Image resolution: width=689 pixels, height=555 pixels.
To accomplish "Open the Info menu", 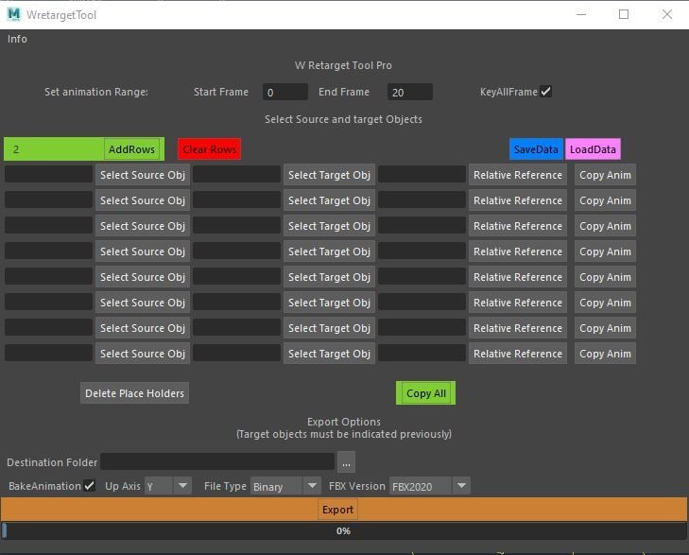I will (x=17, y=39).
